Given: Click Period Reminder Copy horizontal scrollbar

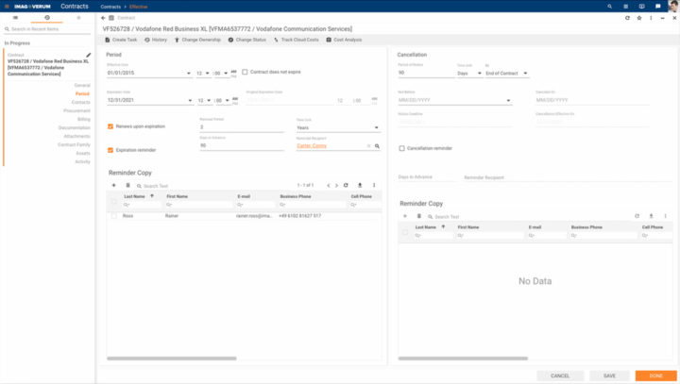Looking at the screenshot, I should (172, 359).
